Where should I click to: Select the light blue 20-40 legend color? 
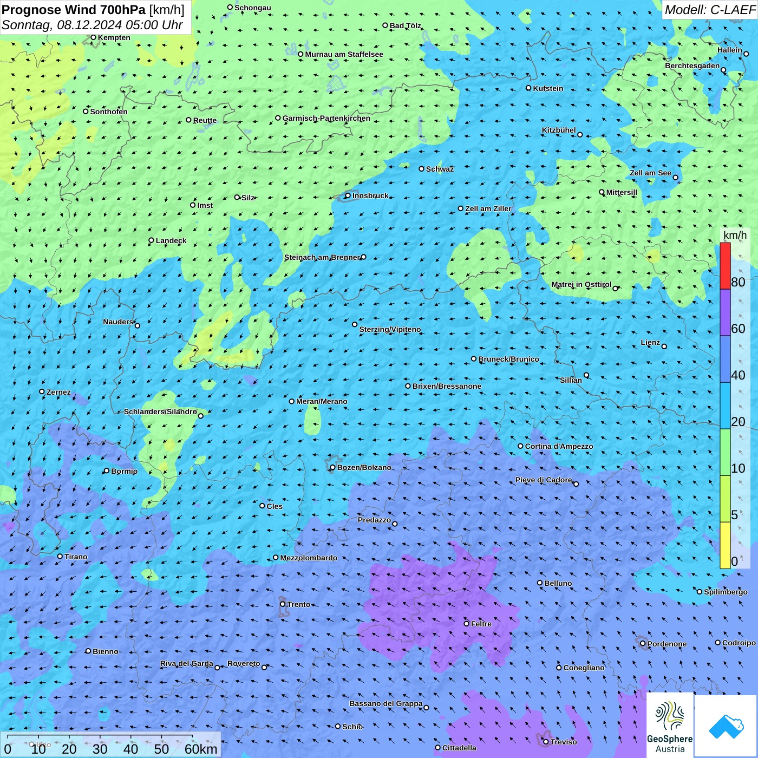725,406
